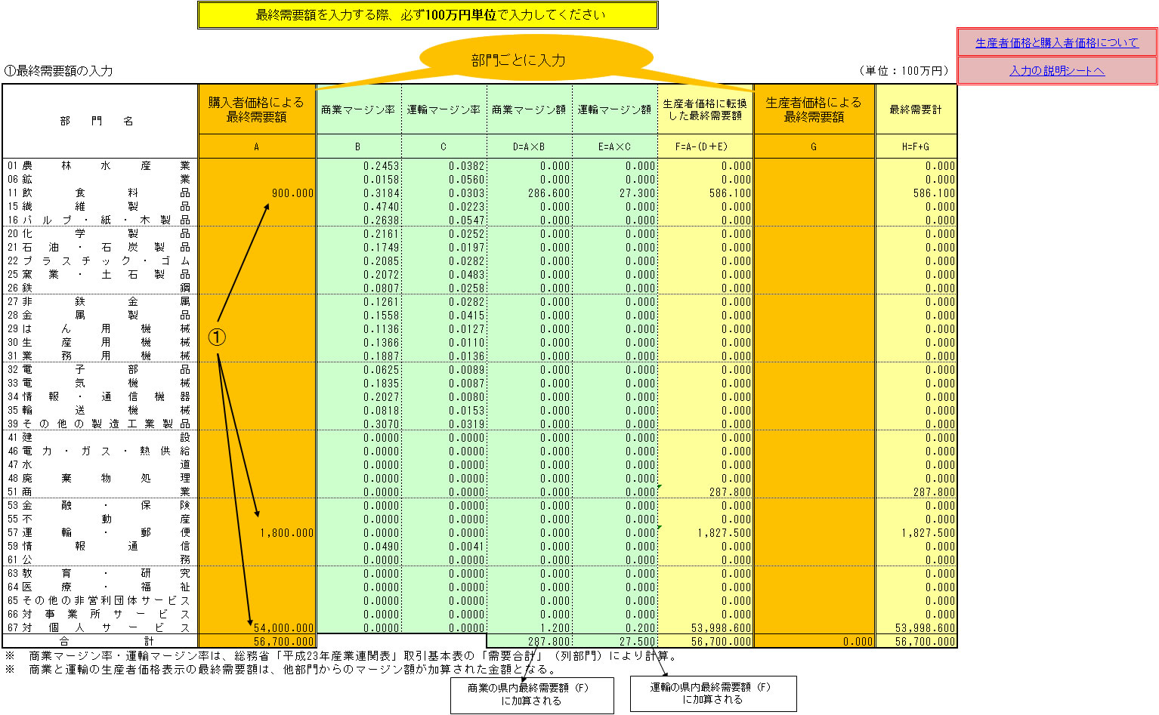Click the 部門名 header cell

(x=100, y=121)
